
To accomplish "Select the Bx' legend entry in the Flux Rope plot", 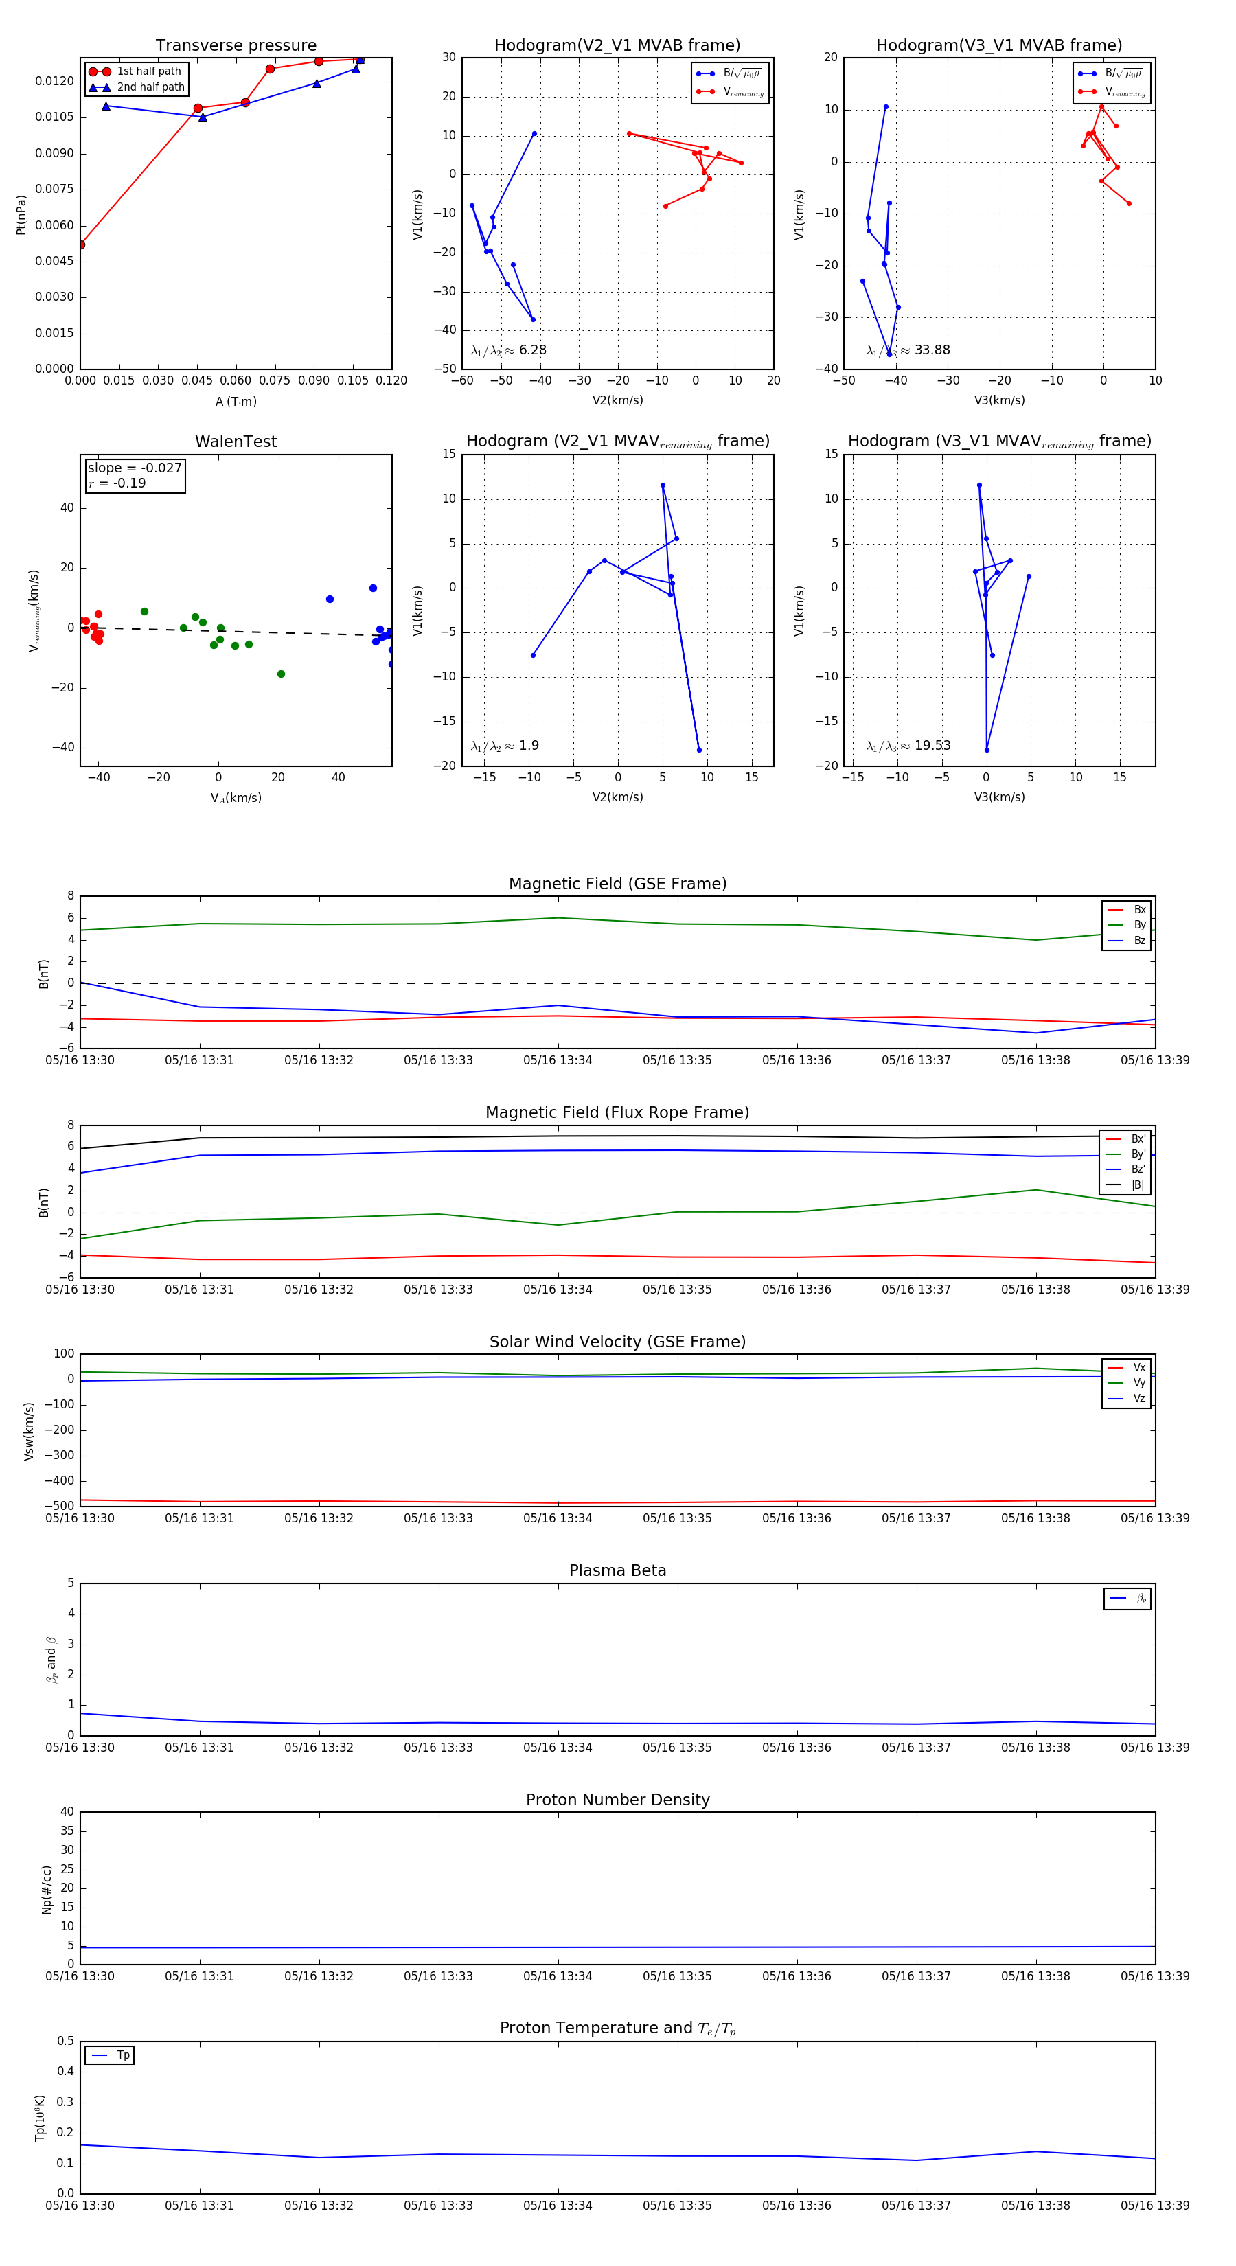I will [1125, 1138].
